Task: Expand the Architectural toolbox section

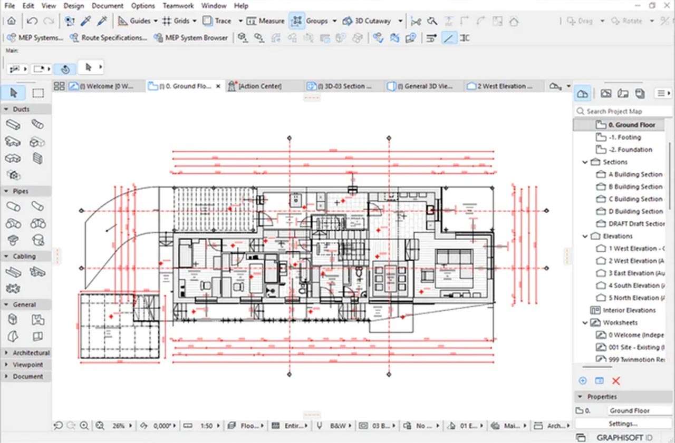Action: coord(6,352)
